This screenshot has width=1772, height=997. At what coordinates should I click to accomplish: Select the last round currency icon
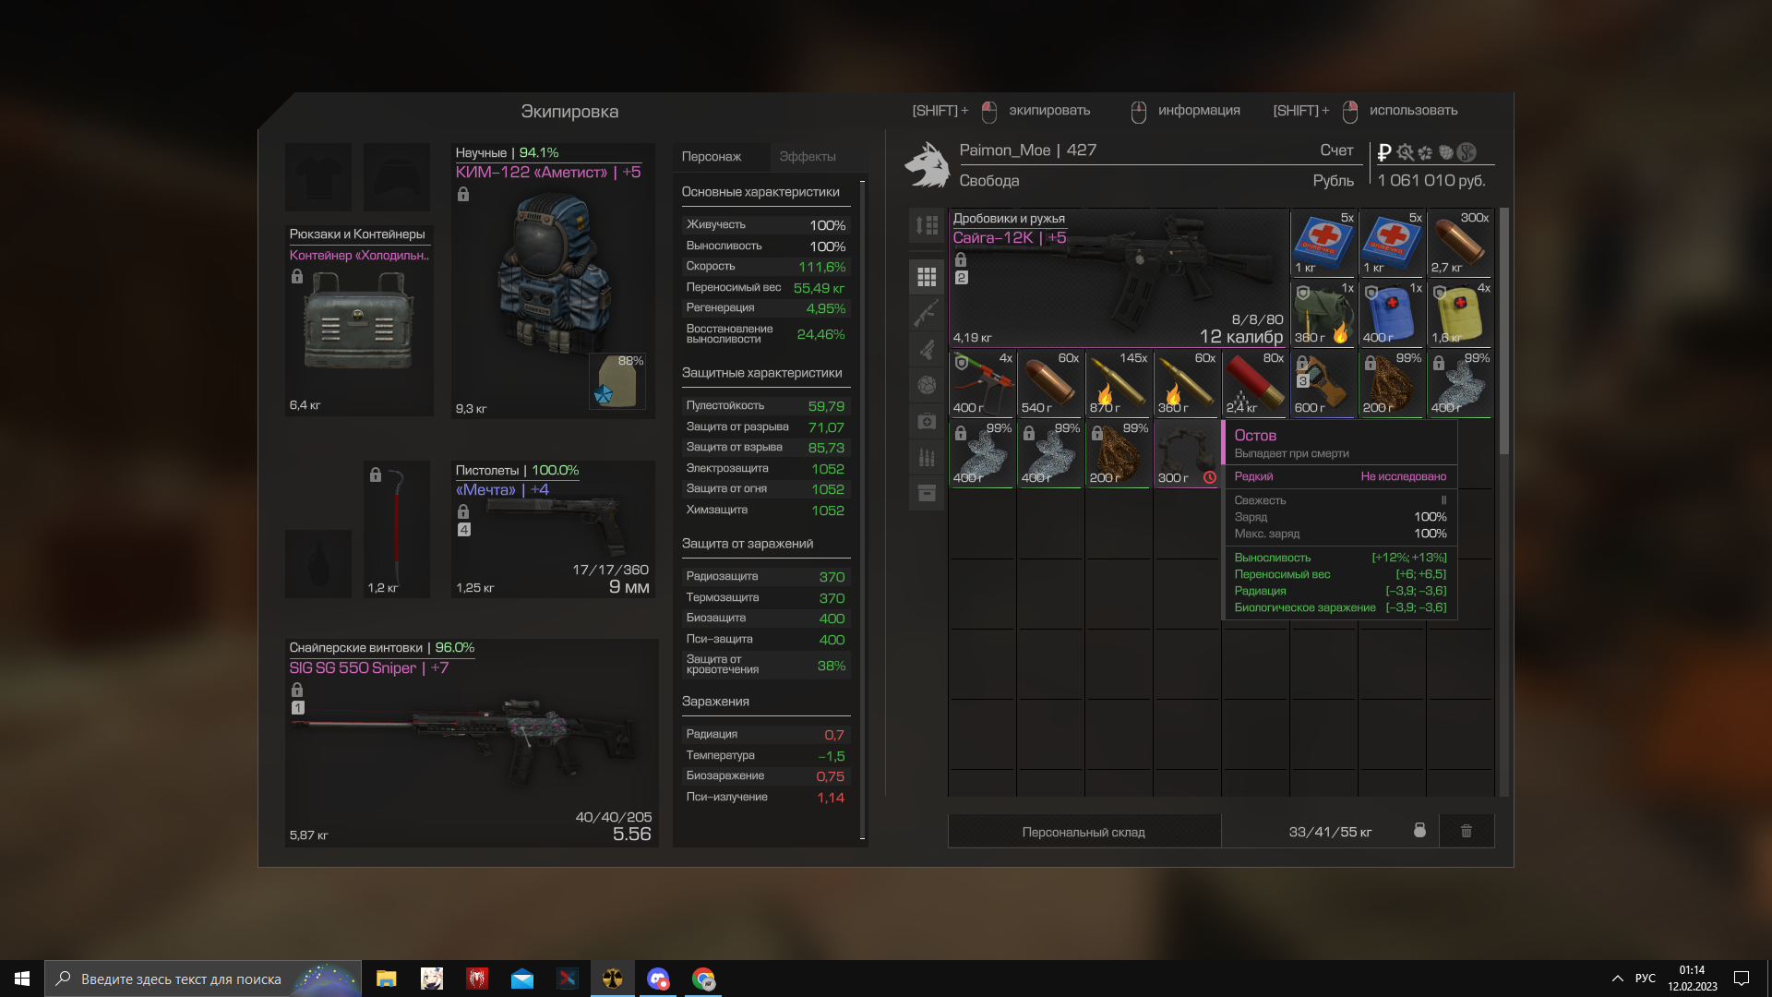click(1467, 152)
